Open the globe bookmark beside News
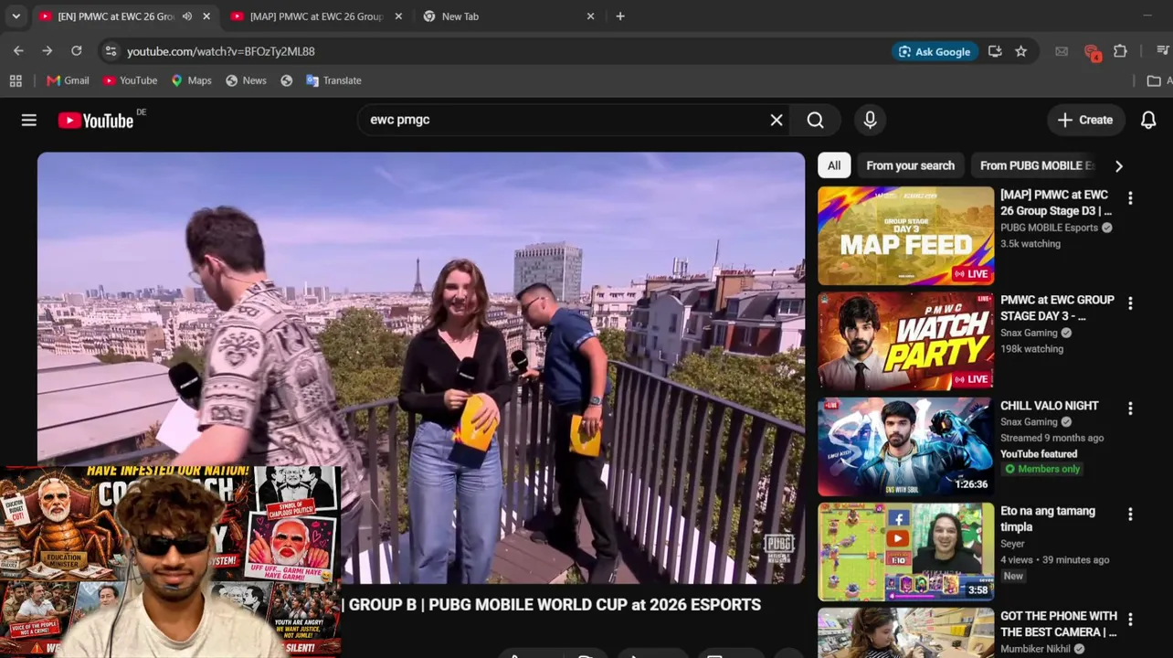The width and height of the screenshot is (1173, 658). tap(287, 80)
